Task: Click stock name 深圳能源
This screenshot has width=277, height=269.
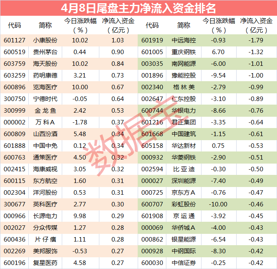Action: click(x=184, y=181)
